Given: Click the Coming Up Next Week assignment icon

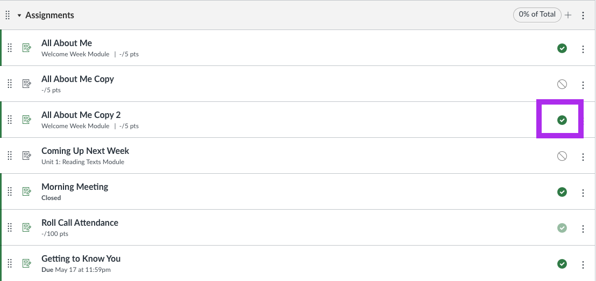Looking at the screenshot, I should (26, 156).
